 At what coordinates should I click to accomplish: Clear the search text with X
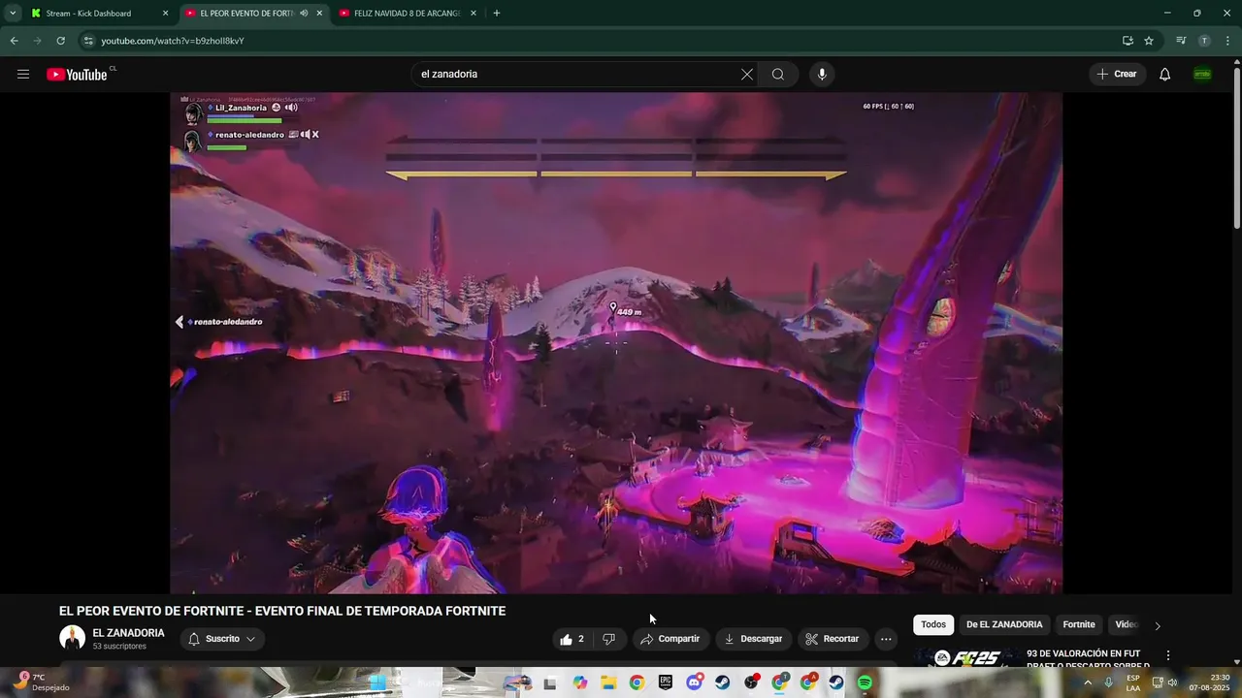(747, 75)
